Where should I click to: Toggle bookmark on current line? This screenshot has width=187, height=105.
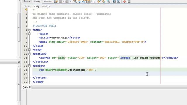[108, 1]
